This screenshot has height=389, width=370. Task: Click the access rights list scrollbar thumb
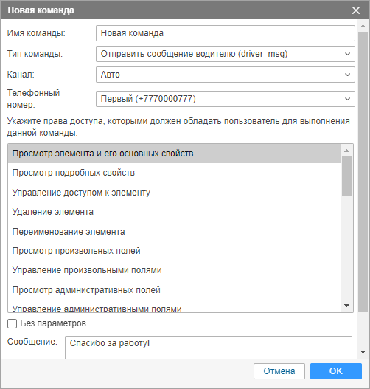[x=346, y=176]
